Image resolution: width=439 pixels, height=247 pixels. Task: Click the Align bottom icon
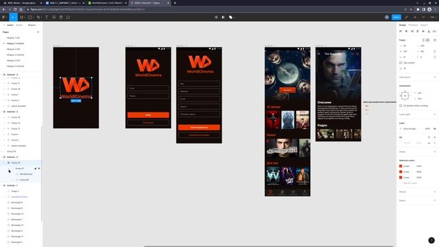click(x=429, y=32)
